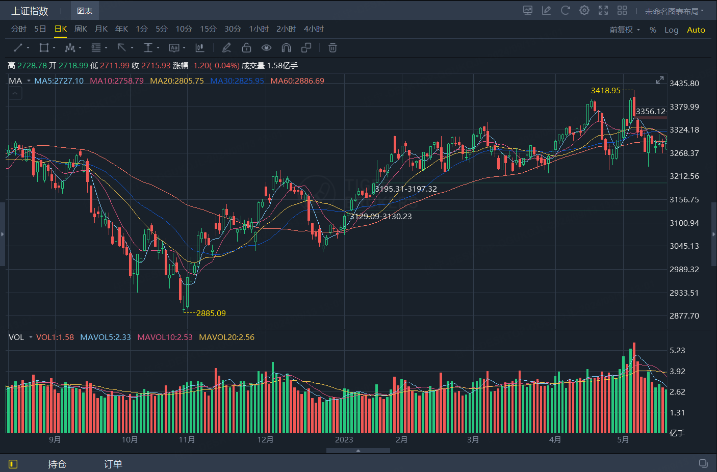Maximize the main chart pane
717x472 pixels.
(x=660, y=80)
